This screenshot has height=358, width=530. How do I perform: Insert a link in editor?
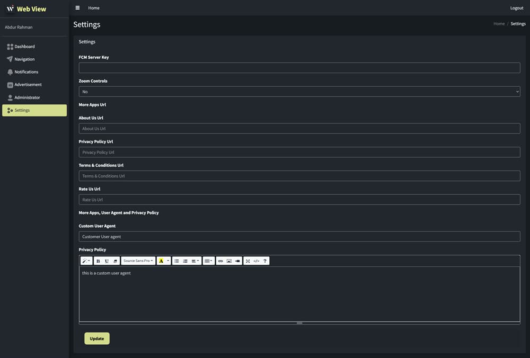(x=220, y=261)
